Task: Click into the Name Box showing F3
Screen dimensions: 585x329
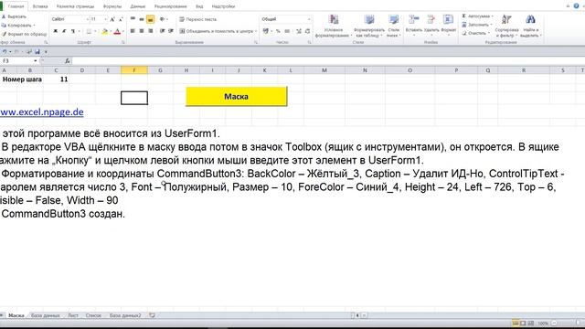Action: pos(16,61)
